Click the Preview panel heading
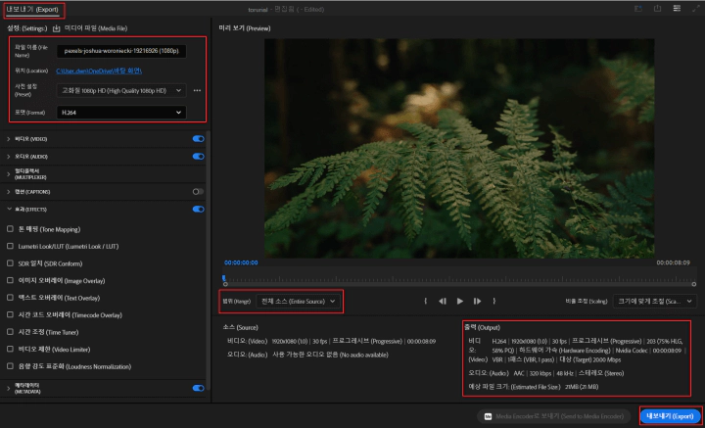705x428 pixels. pos(245,28)
